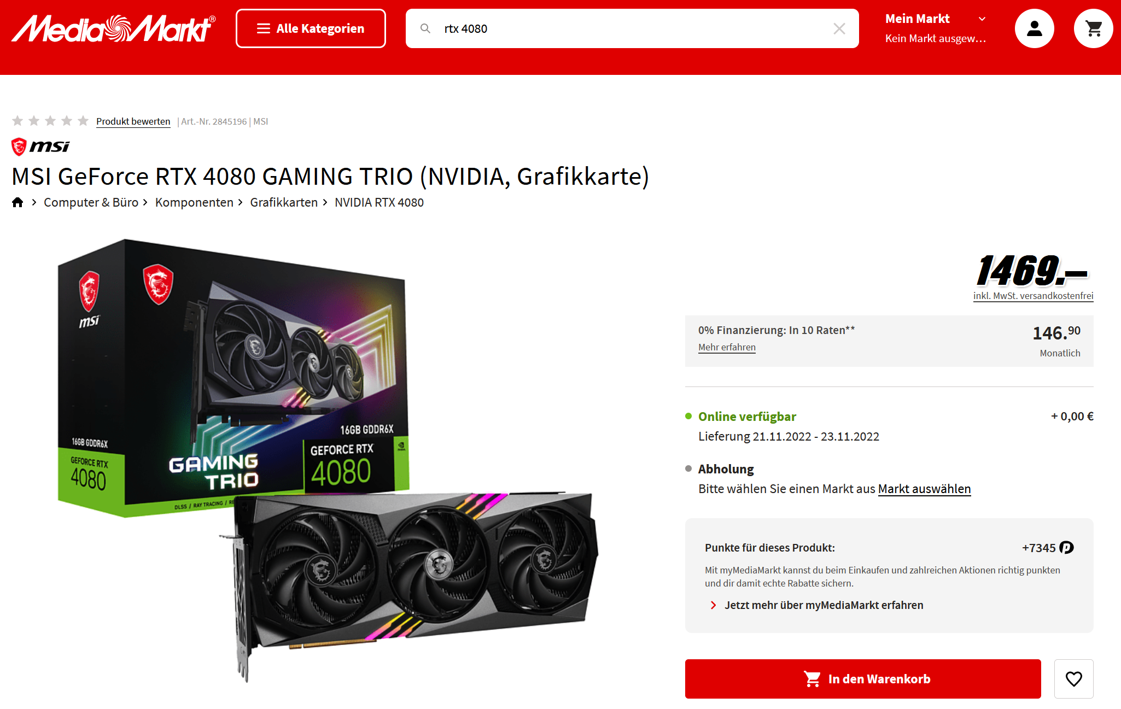Image resolution: width=1121 pixels, height=709 pixels.
Task: Click the myMediaMarkt points icon
Action: [x=1066, y=547]
